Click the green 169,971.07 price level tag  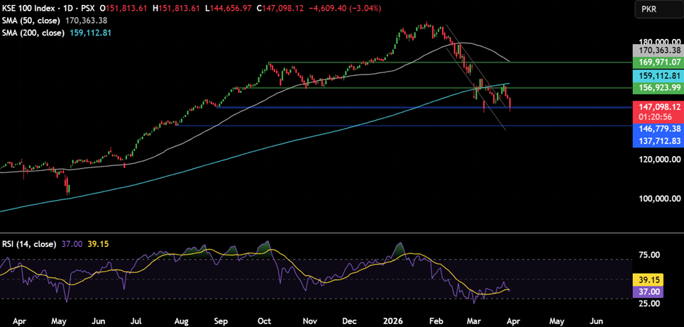coord(658,62)
